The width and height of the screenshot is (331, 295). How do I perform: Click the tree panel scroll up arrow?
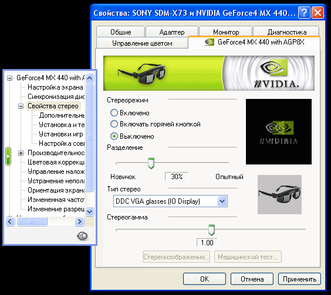pos(90,78)
